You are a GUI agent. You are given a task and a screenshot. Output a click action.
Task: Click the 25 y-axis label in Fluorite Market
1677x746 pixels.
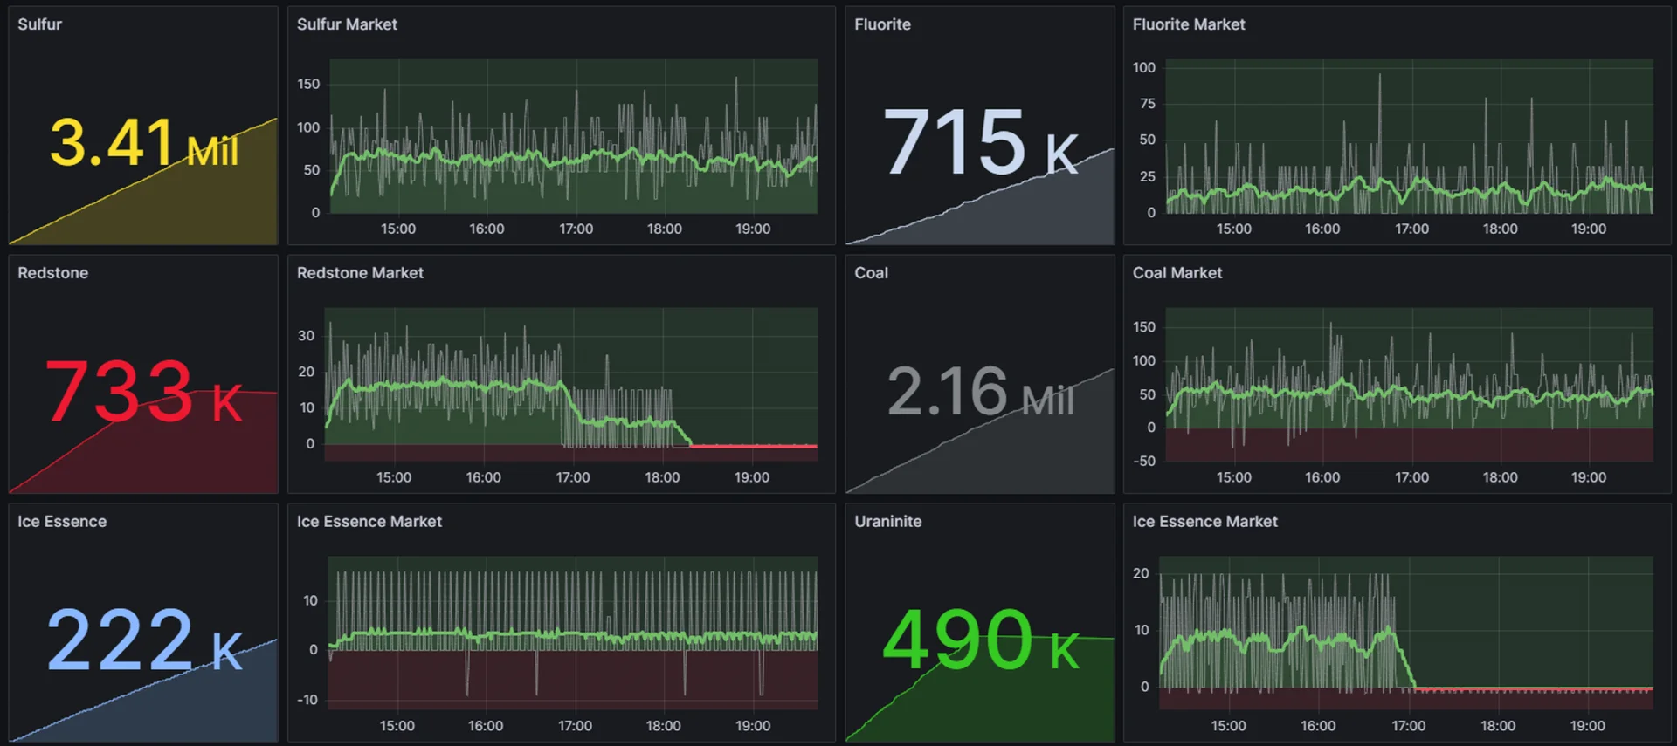pos(1148,177)
